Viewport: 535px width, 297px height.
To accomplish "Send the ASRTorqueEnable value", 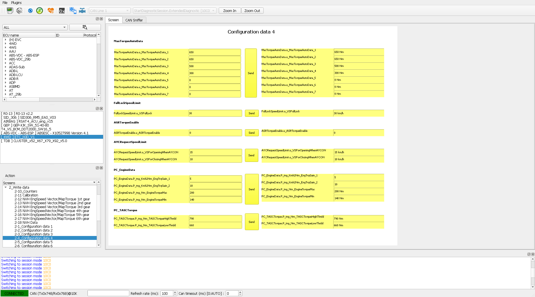I will point(252,133).
